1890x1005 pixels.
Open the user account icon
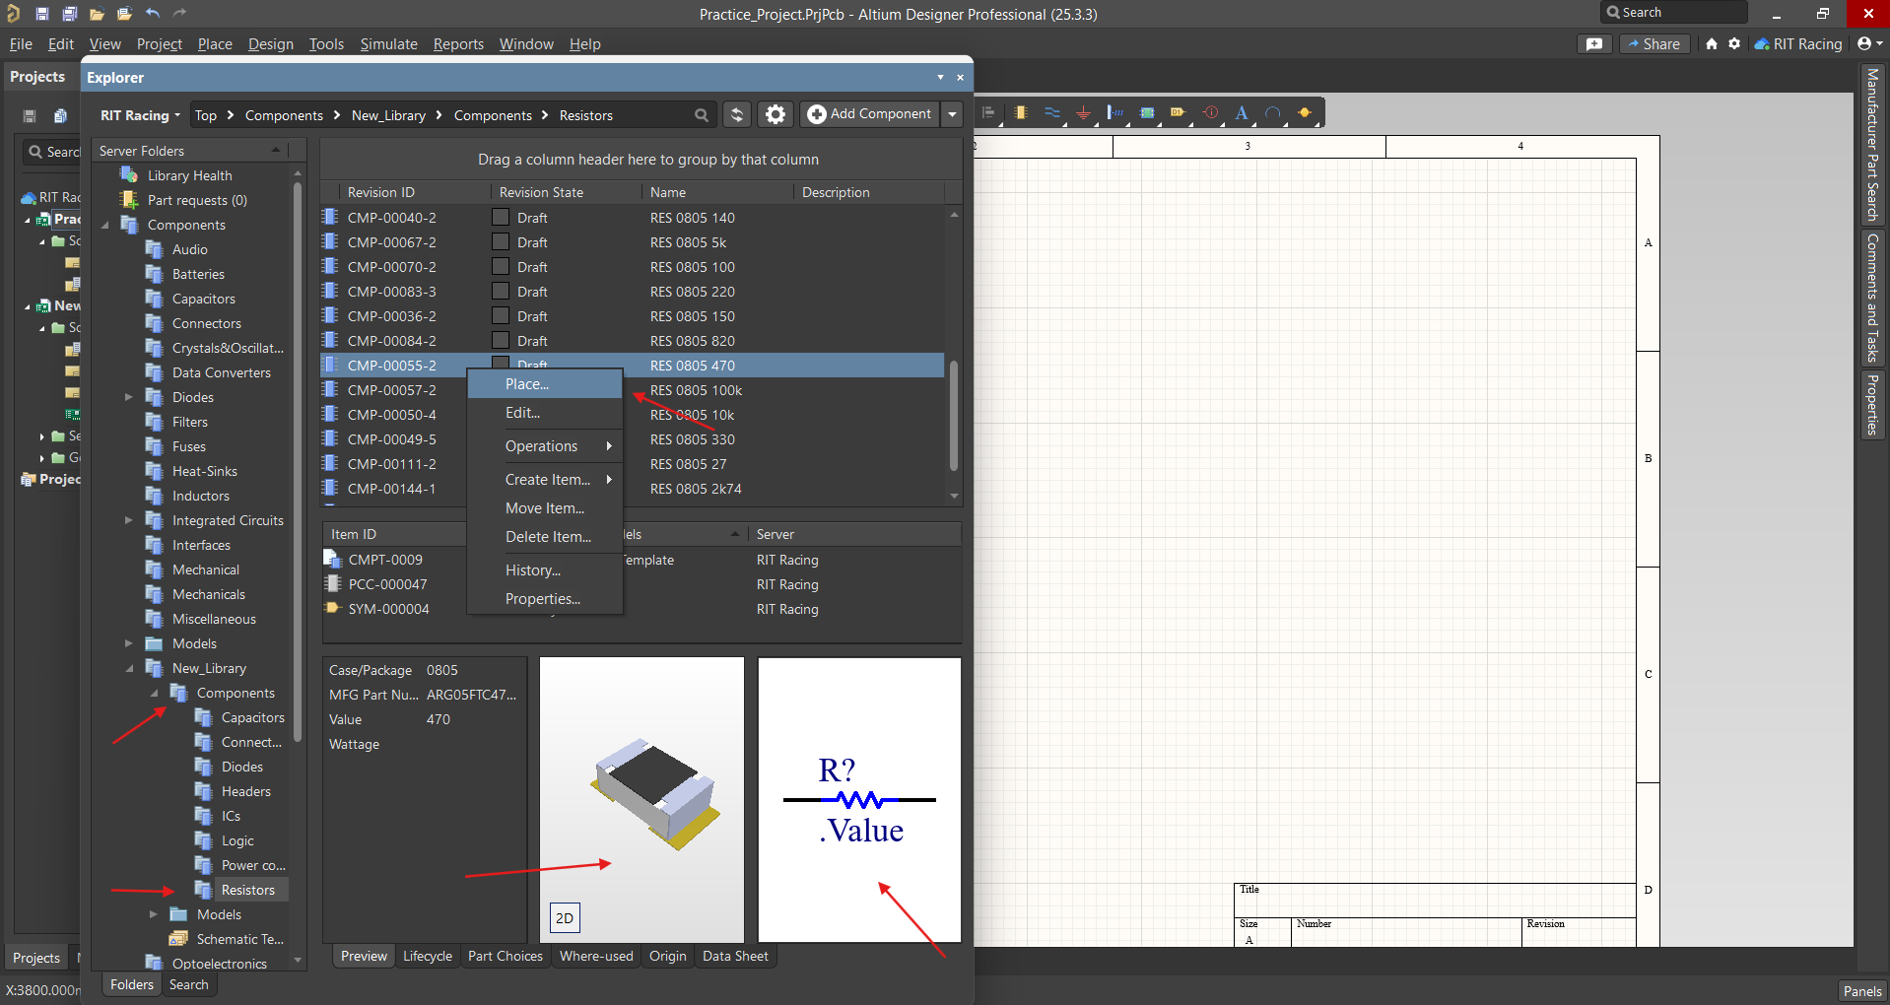click(1869, 44)
